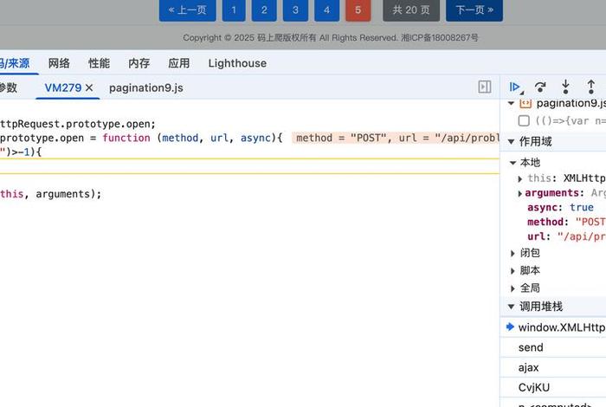The width and height of the screenshot is (606, 407).
Task: Go to page 3 in pagination
Action: coord(294,10)
